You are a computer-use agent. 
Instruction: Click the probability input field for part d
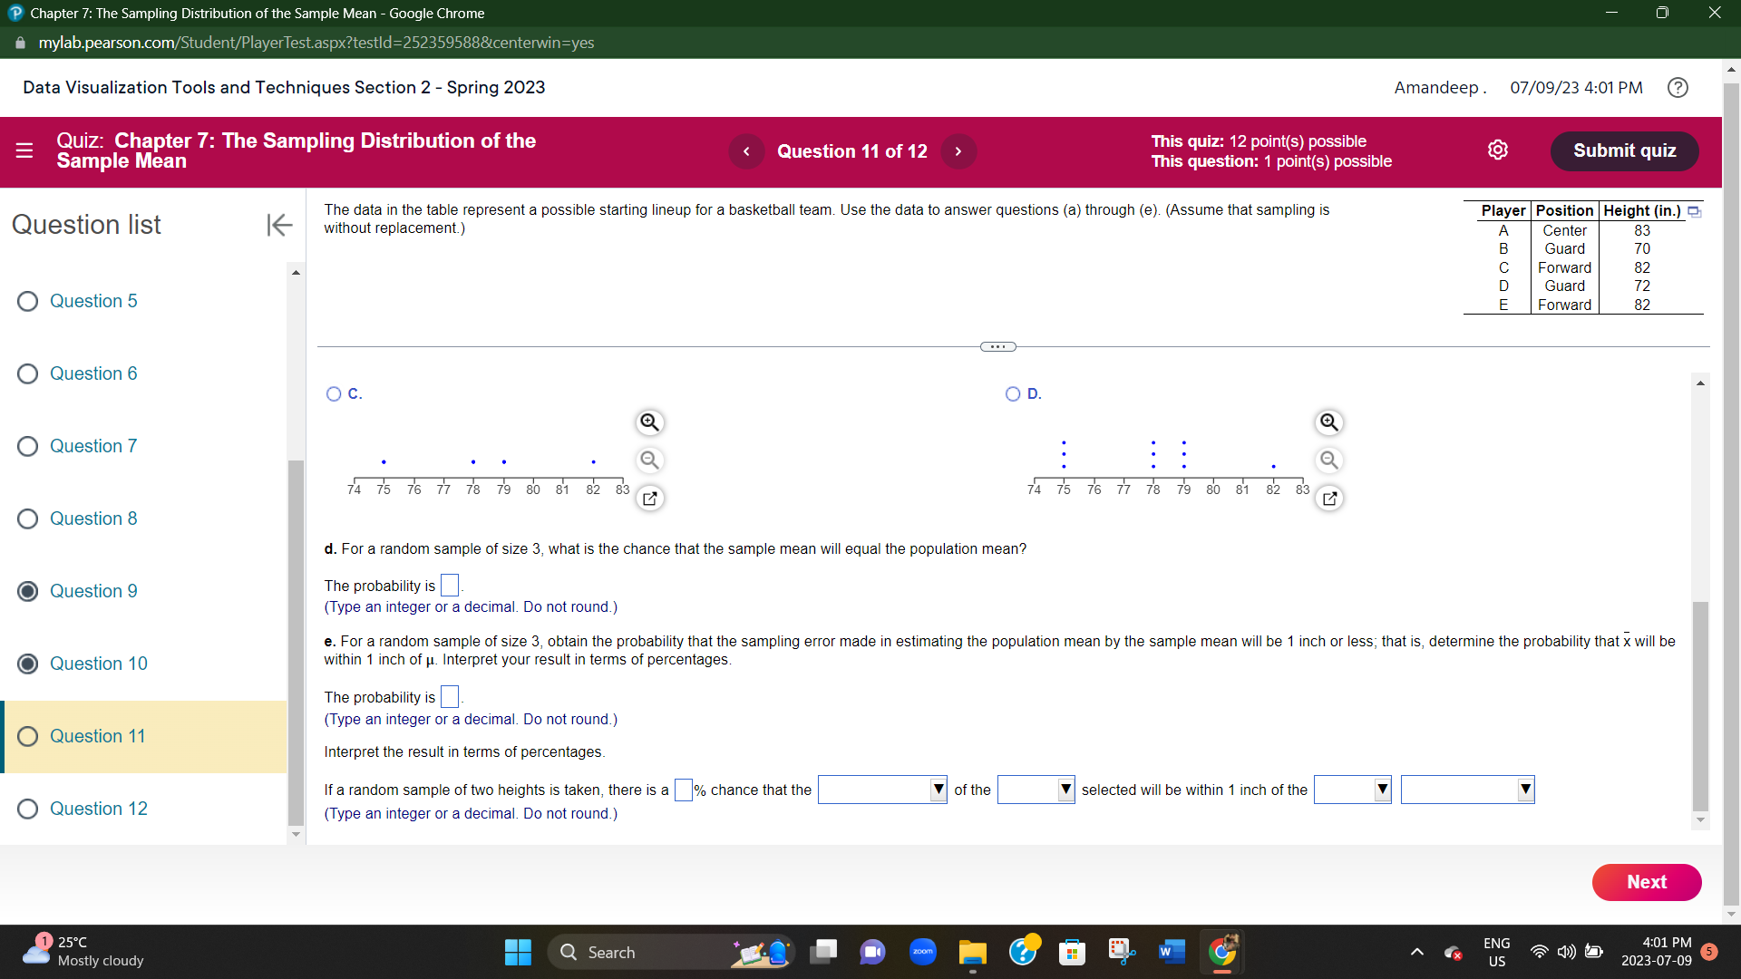coord(447,585)
